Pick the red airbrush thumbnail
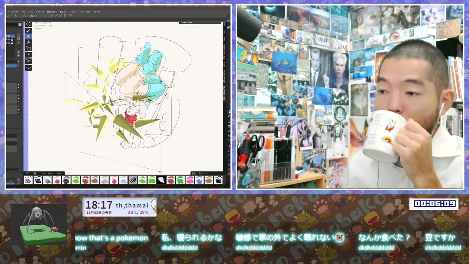Screen dimensions: 469x264 point(57,180)
